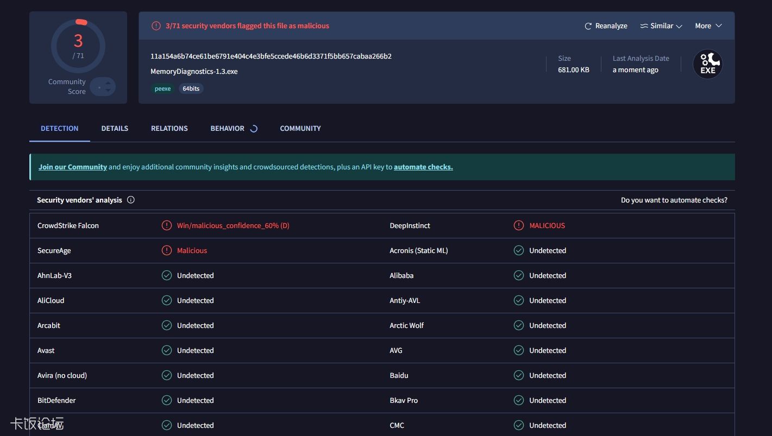Click the checkmark icon beside Avast's Undetected result
772x436 pixels.
[x=166, y=350]
